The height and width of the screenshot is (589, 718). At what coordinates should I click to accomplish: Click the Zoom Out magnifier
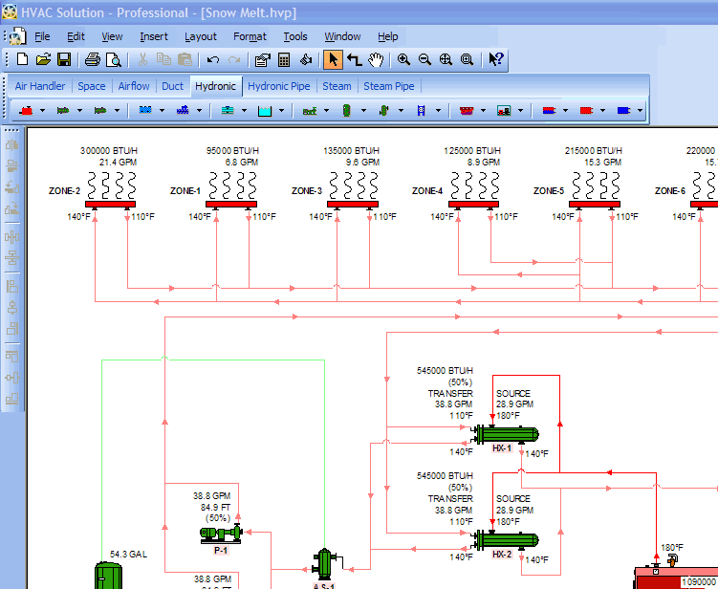(424, 59)
